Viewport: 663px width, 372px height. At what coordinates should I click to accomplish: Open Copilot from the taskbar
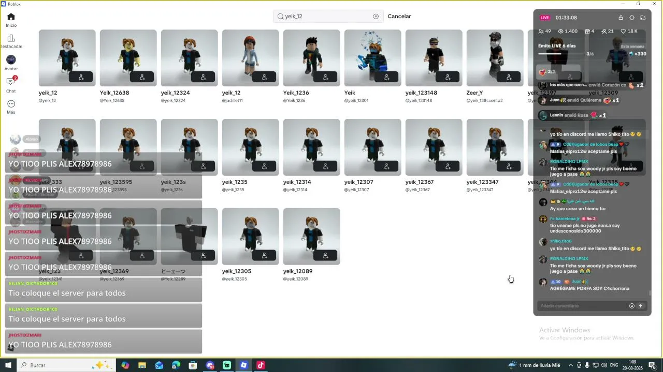coord(125,365)
